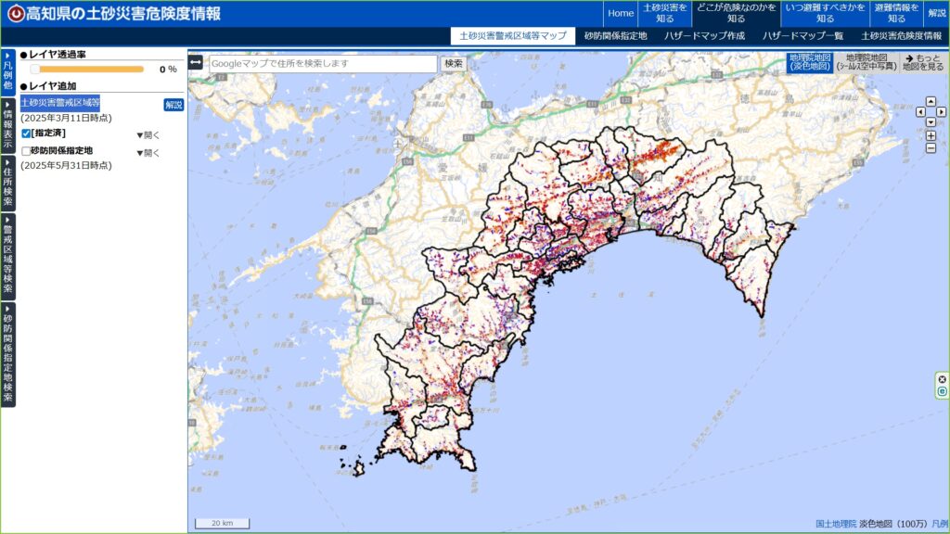The height and width of the screenshot is (534, 950).
Task: Zoom out with the map minus button
Action: (931, 147)
